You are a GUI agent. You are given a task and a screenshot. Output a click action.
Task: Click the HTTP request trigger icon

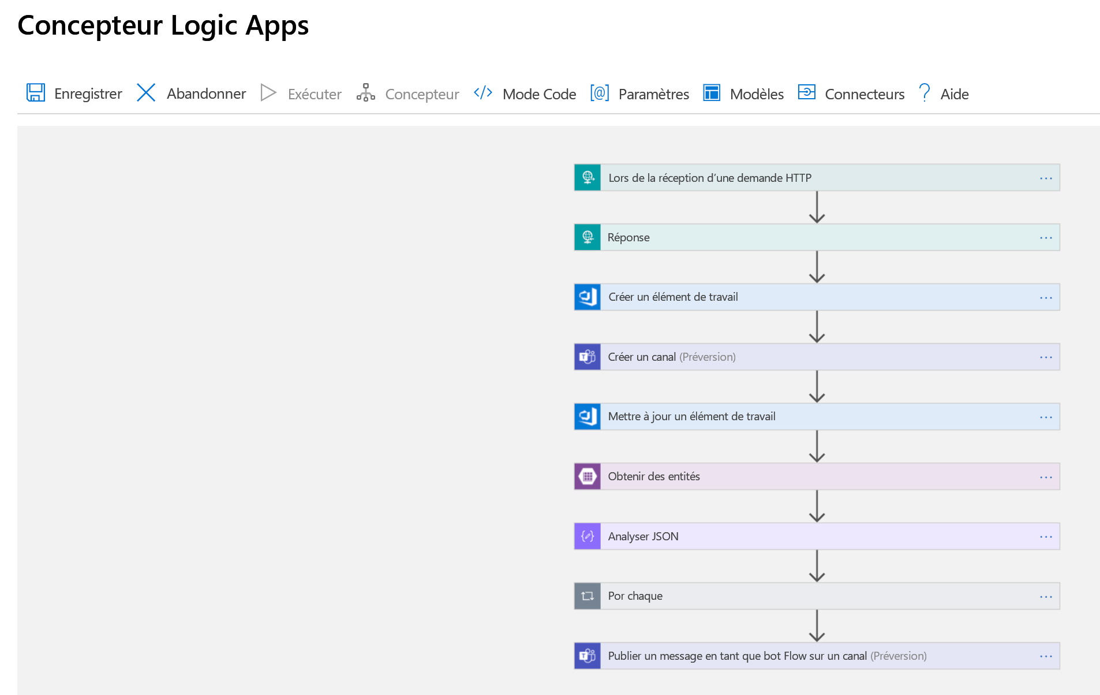pos(588,177)
